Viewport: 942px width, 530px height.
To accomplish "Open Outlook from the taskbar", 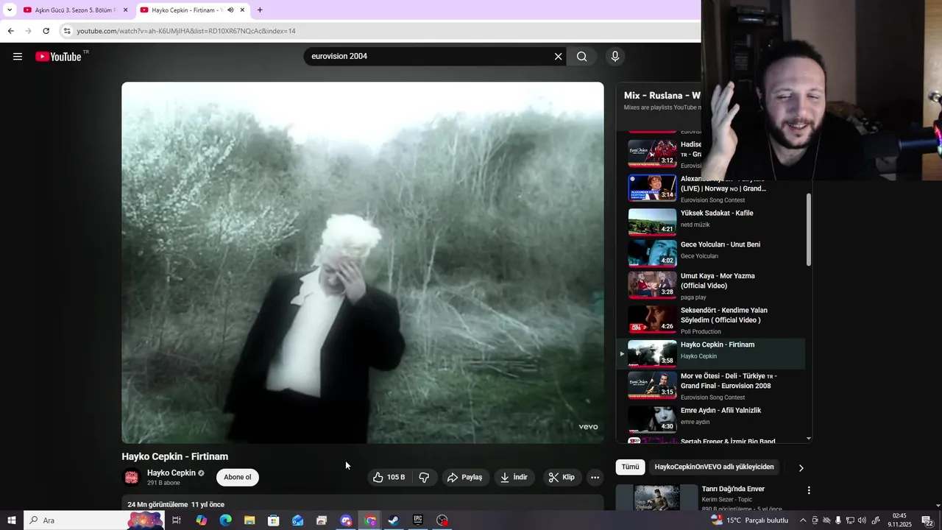I will pos(297,520).
